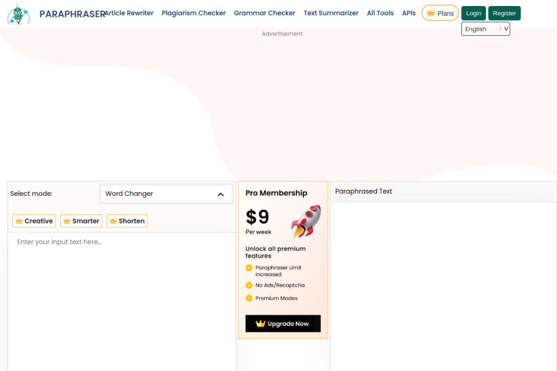Screen dimensions: 557x371
Task: Click the Login button
Action: pyautogui.click(x=474, y=13)
